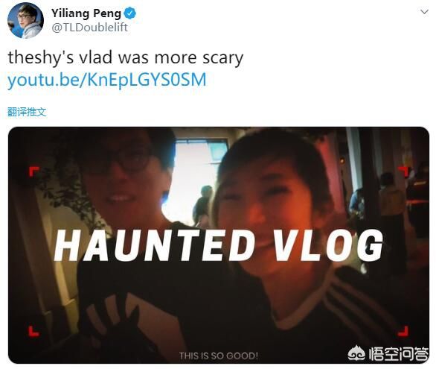Viewport: 436px width, 369px height.
Task: Open the youtu.be/KnEpLGYS0SM link
Action: [x=107, y=80]
